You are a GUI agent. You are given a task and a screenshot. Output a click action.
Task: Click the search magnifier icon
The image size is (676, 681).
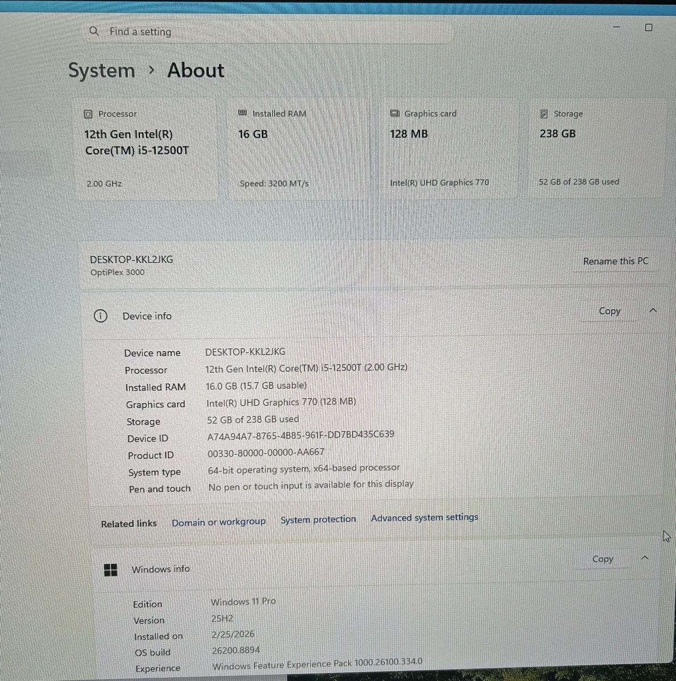(94, 31)
